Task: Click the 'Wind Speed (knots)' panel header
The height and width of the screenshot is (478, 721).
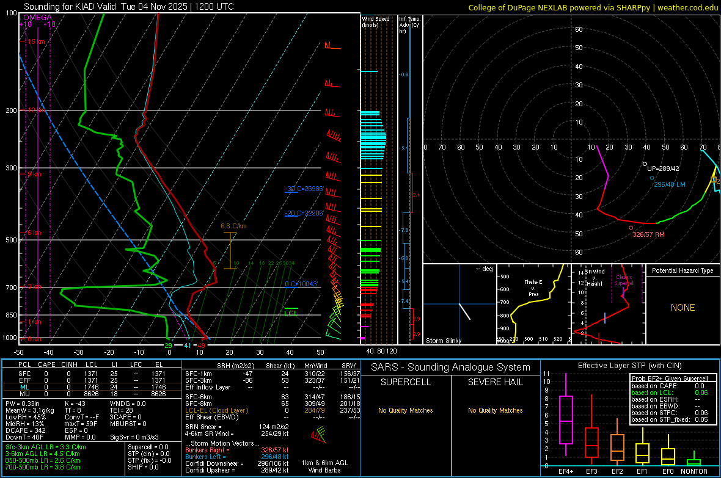Action: click(376, 21)
